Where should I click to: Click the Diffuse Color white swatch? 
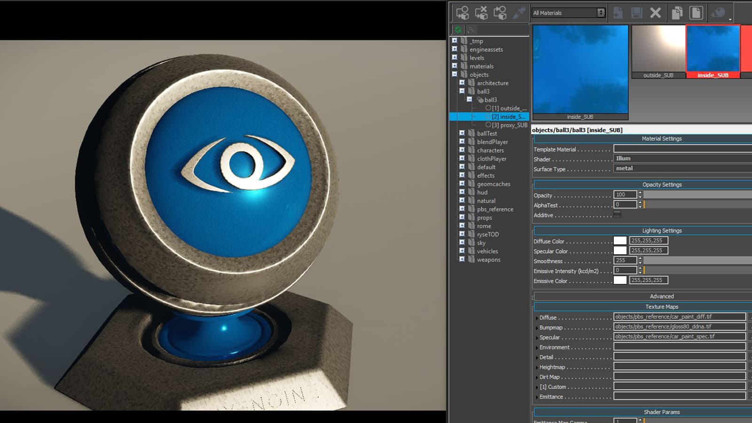click(620, 240)
